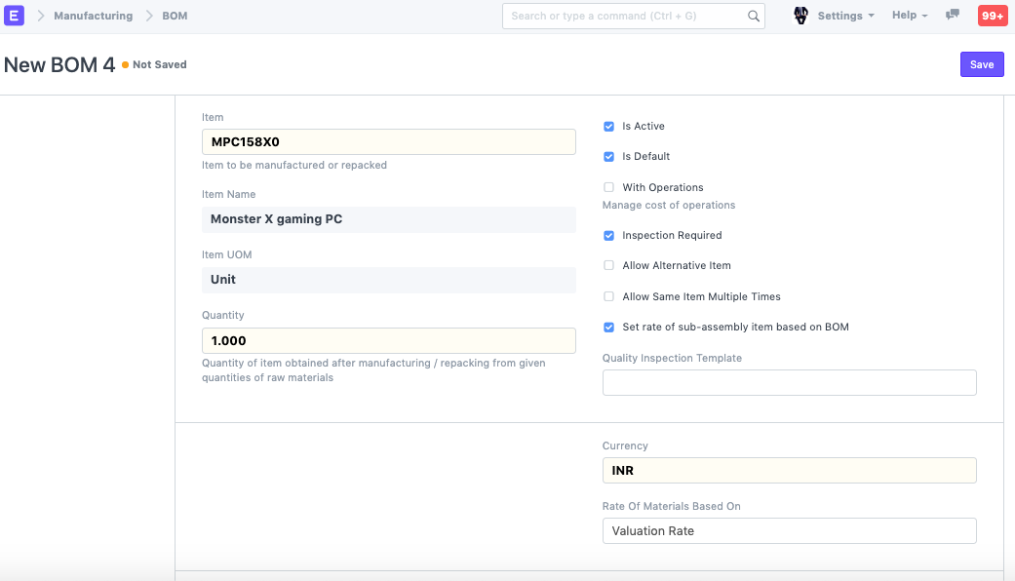Open the user avatar icon
Screen dimensions: 1015x581
(x=800, y=16)
